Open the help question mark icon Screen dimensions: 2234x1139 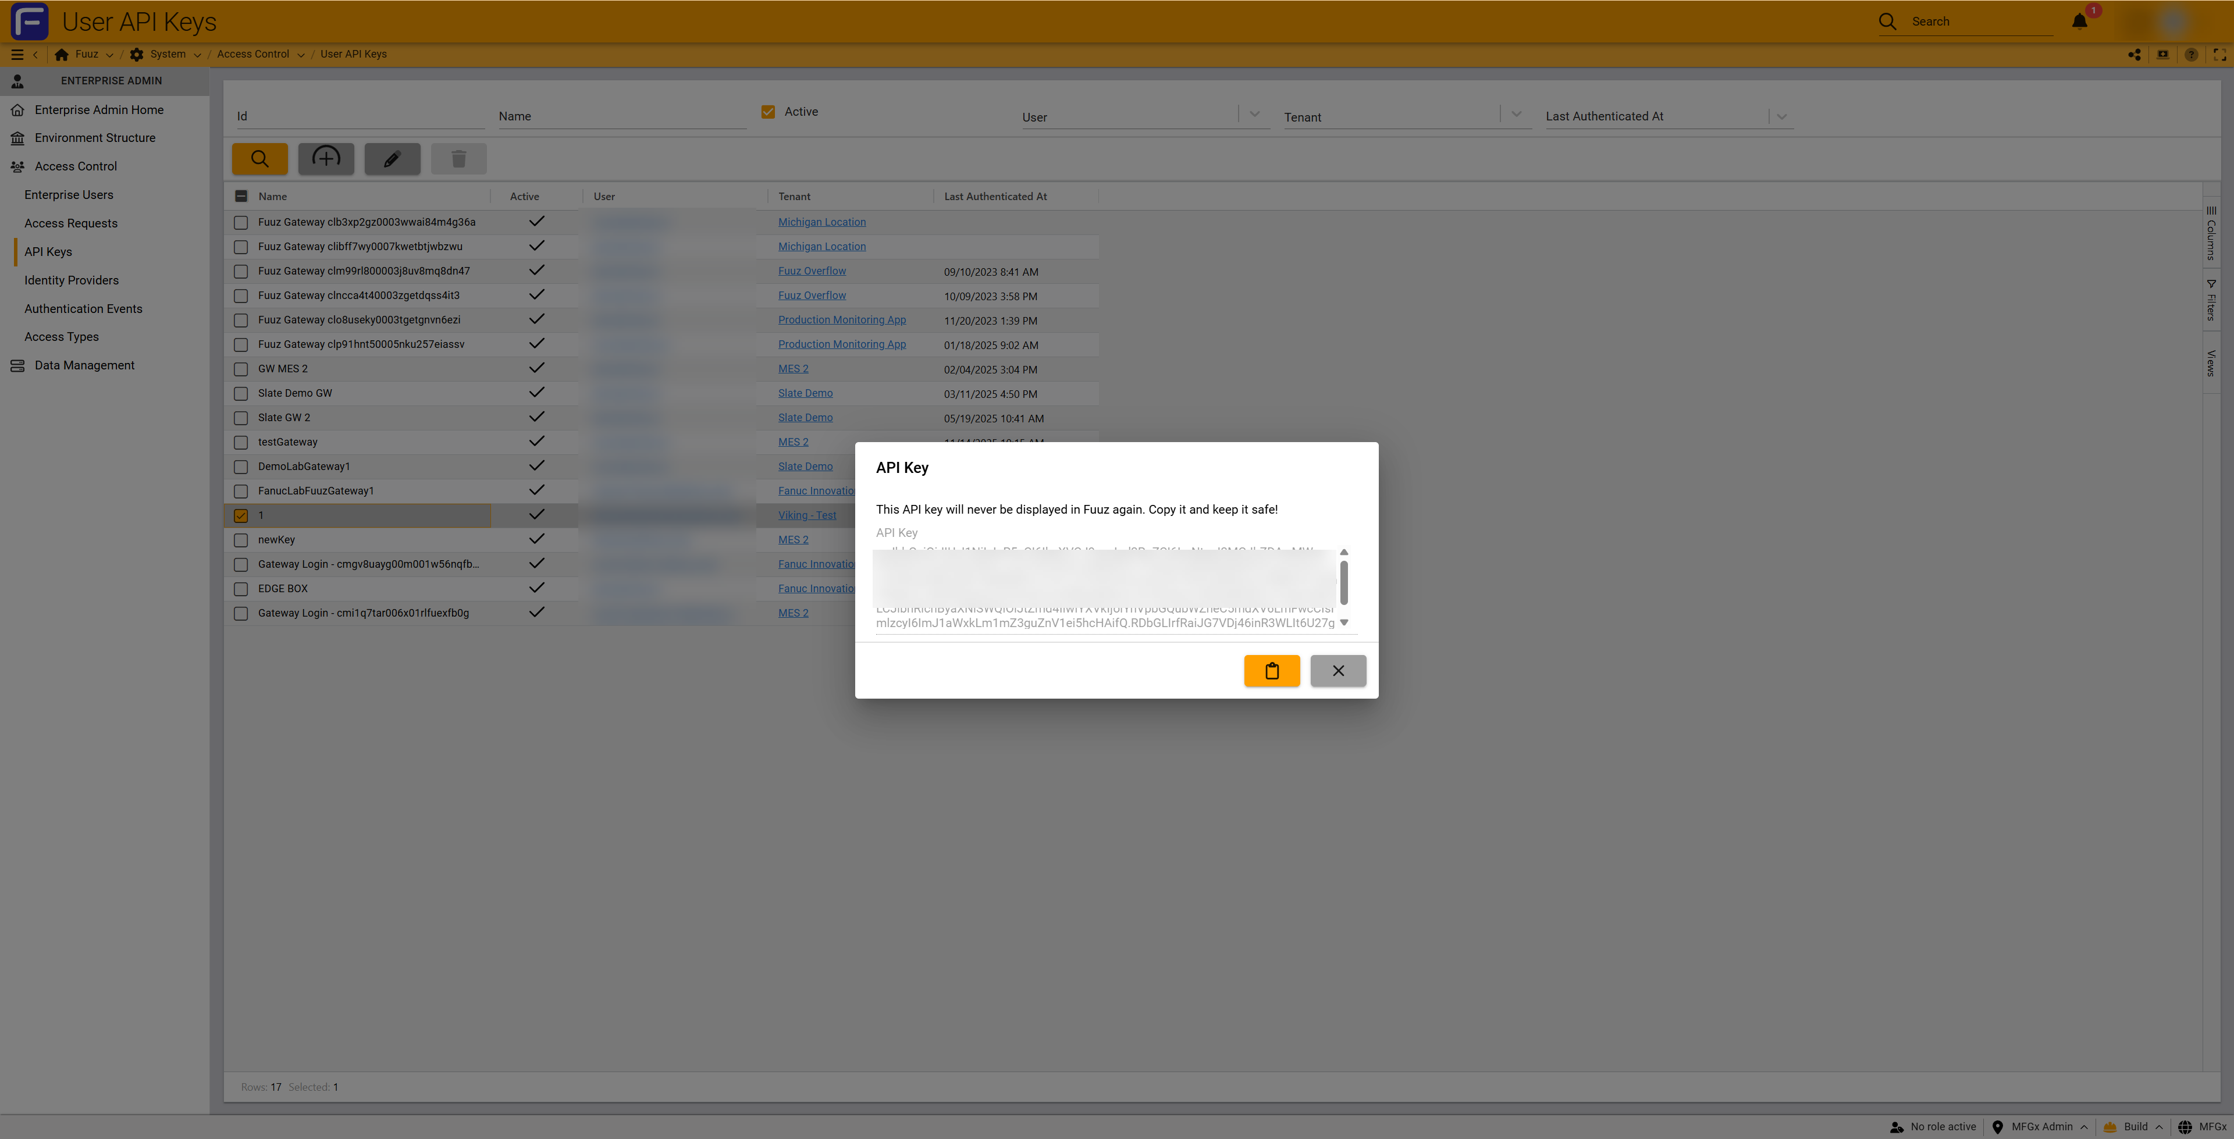point(2192,55)
